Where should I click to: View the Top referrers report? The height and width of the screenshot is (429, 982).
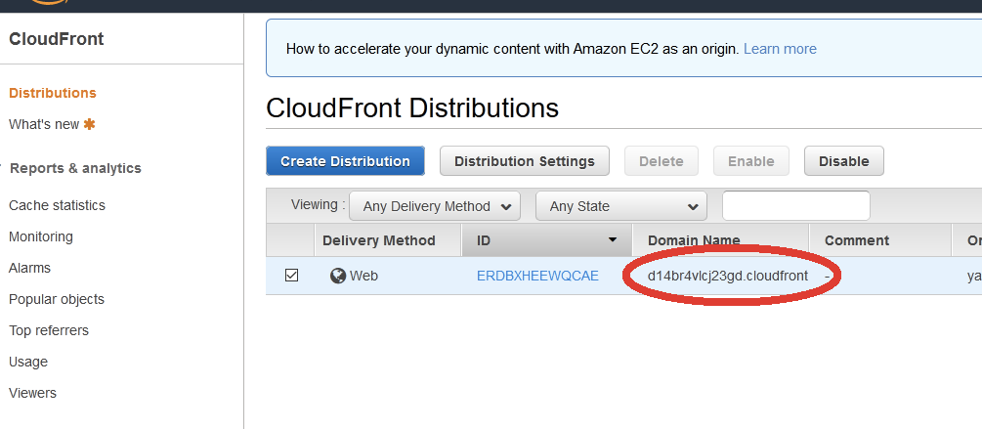click(x=49, y=330)
